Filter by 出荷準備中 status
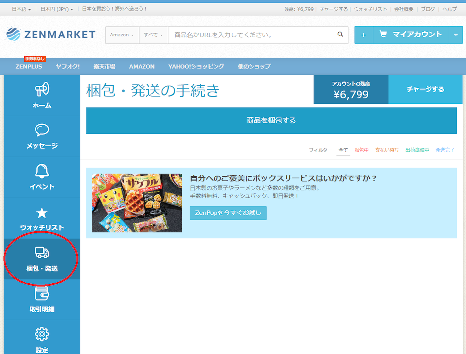Screen dimensions: 466x354 (x=417, y=150)
